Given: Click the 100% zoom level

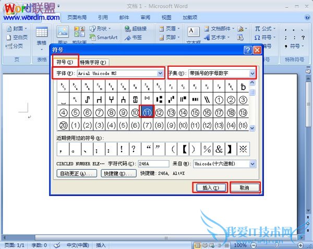Looking at the screenshot, I should [x=240, y=245].
